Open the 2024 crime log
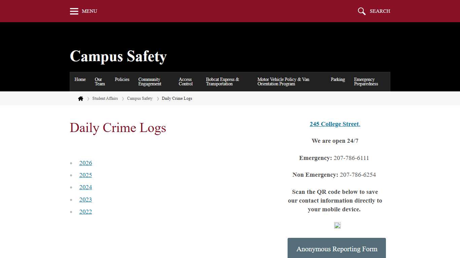This screenshot has width=460, height=258. (86, 187)
